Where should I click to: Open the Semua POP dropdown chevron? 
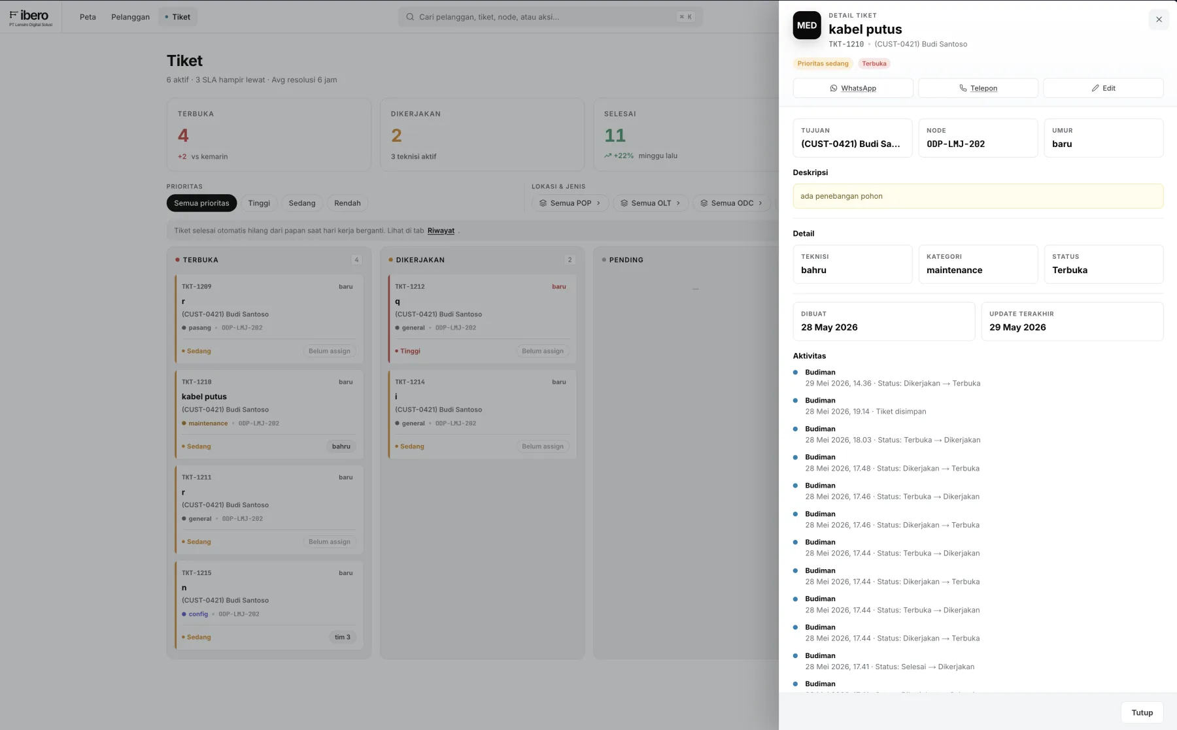pos(598,203)
